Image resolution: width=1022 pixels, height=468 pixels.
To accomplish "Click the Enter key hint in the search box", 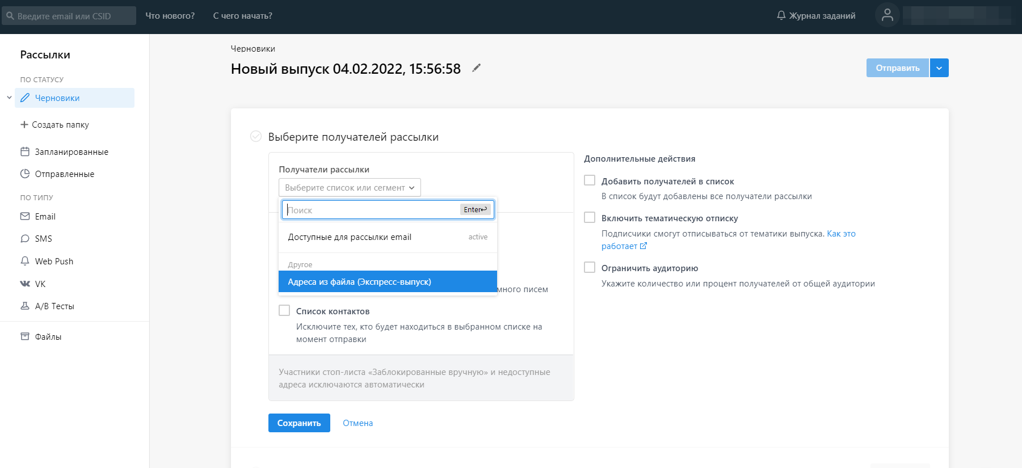I will tap(476, 209).
